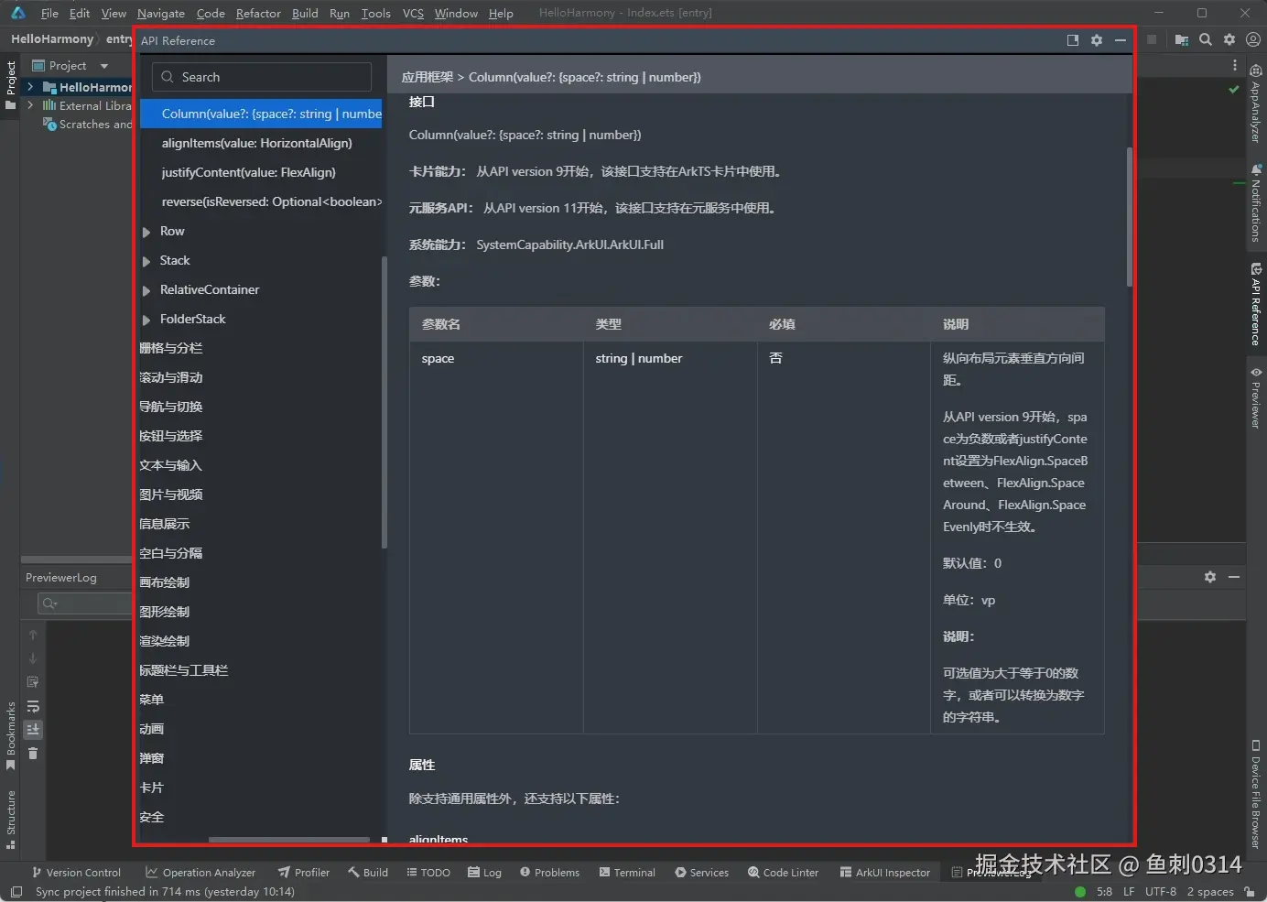The height and width of the screenshot is (902, 1267).
Task: Click the API Reference Search box
Action: (262, 77)
